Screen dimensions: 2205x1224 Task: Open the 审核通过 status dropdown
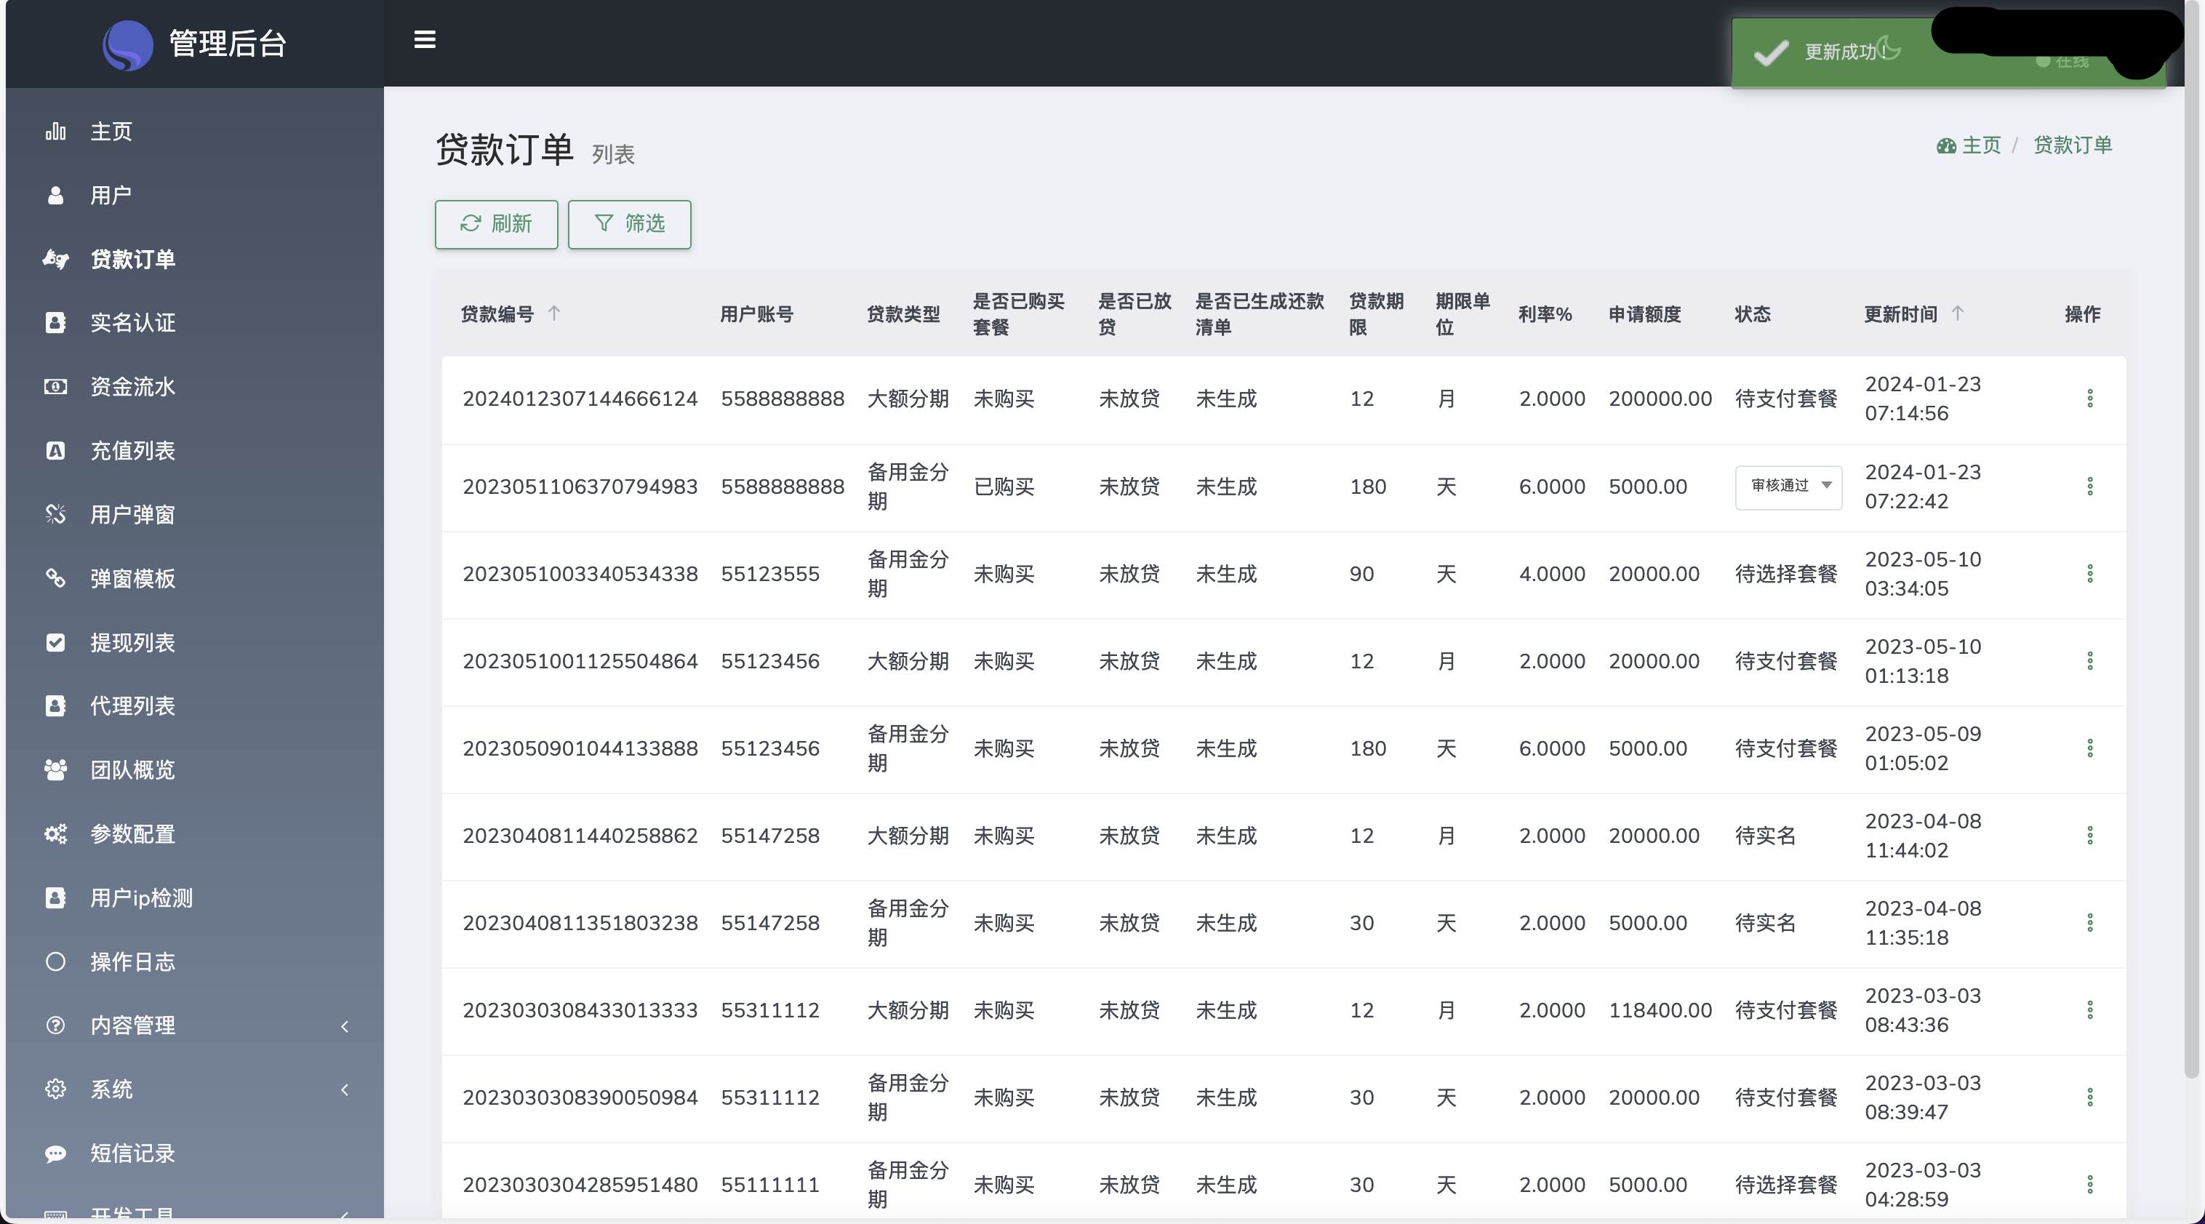[1788, 486]
